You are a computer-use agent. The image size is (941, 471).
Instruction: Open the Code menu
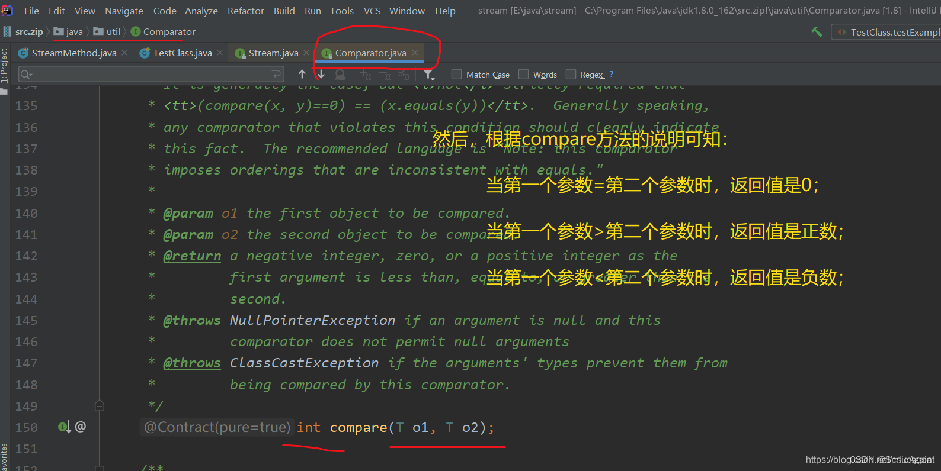point(165,11)
